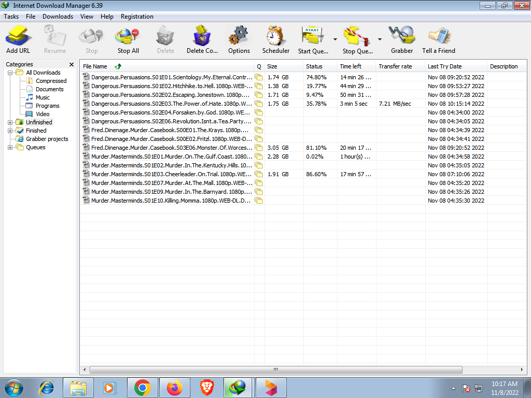Click the Stop All toolbar icon
Viewport: 531px width, 398px height.
point(128,36)
